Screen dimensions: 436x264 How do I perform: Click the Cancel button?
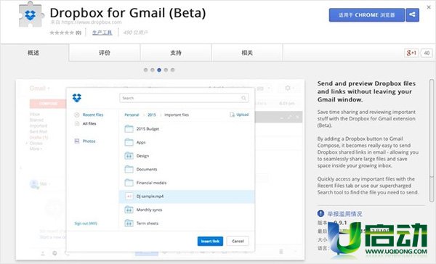[x=238, y=242]
